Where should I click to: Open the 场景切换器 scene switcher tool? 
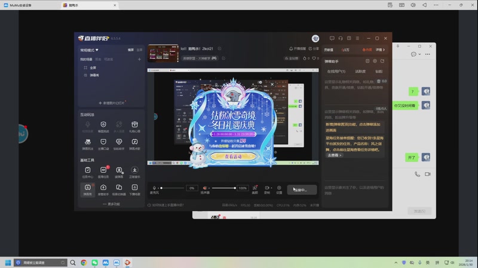pyautogui.click(x=119, y=189)
